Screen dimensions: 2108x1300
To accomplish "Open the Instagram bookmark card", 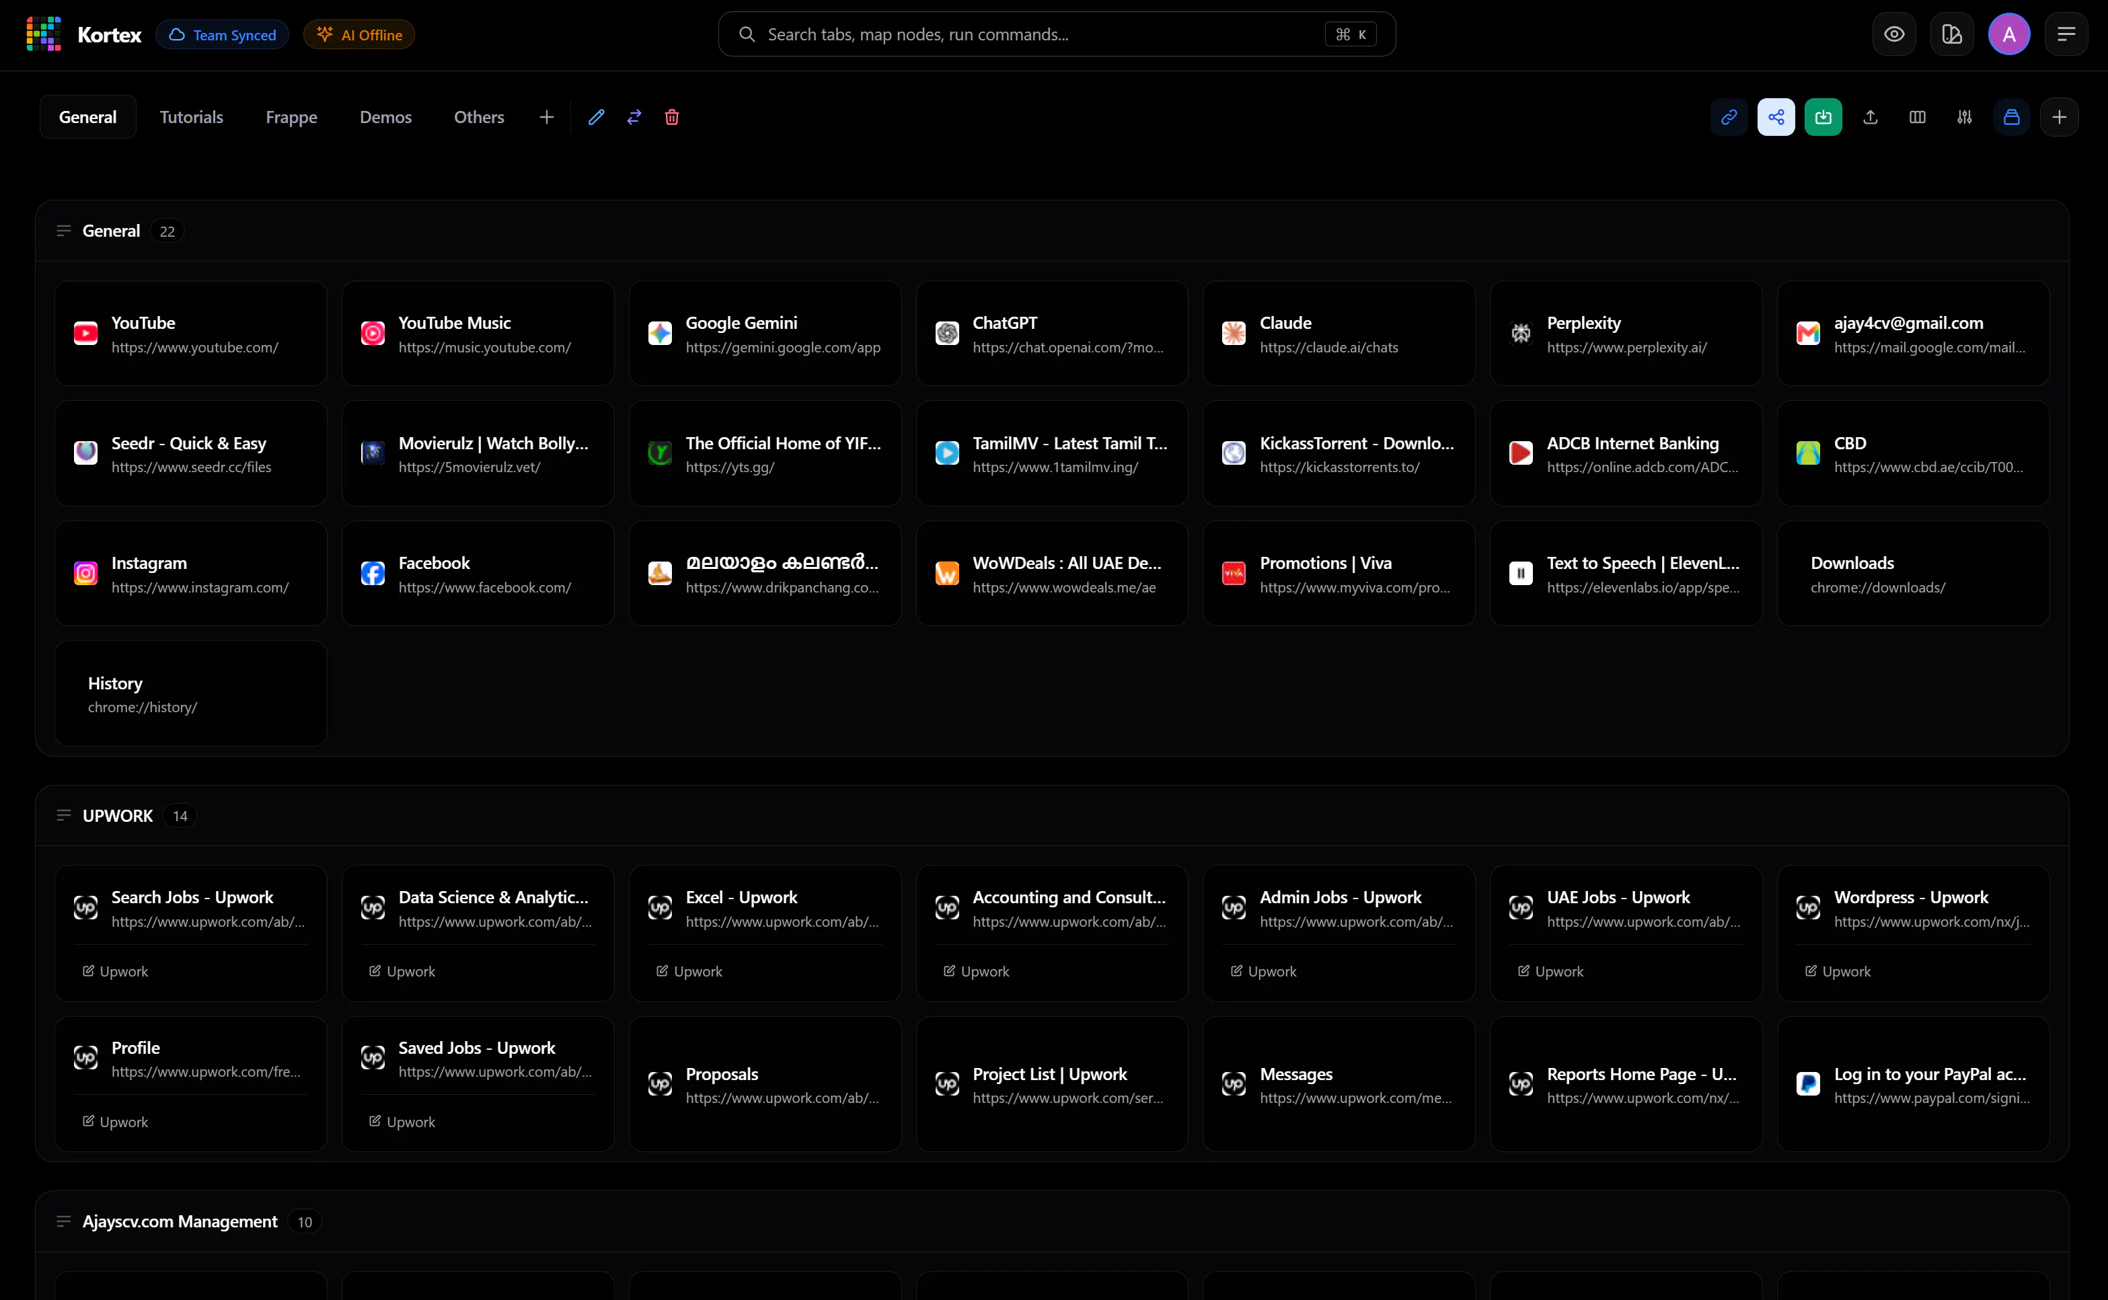I will [x=191, y=574].
